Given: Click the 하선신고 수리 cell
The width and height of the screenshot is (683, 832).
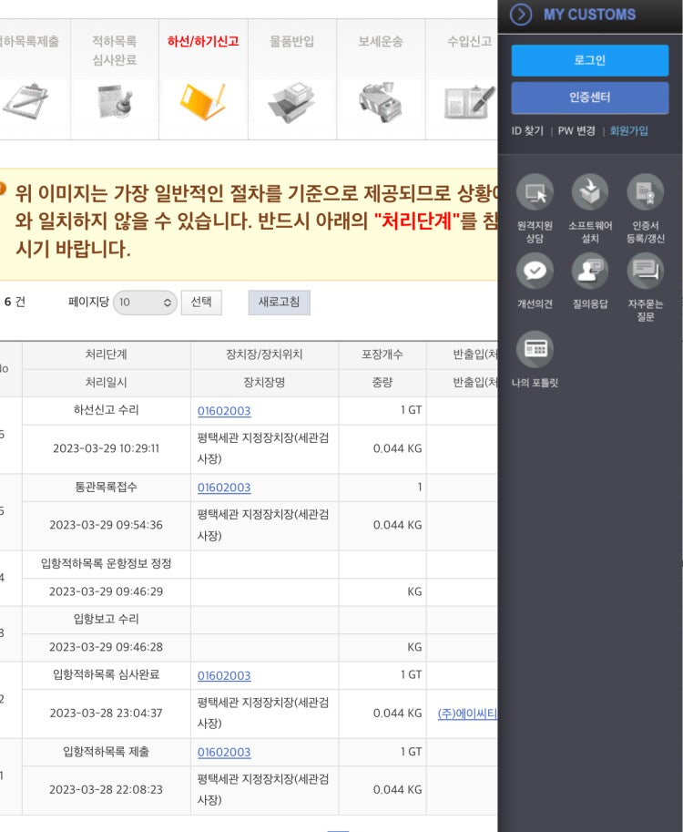Looking at the screenshot, I should (106, 410).
